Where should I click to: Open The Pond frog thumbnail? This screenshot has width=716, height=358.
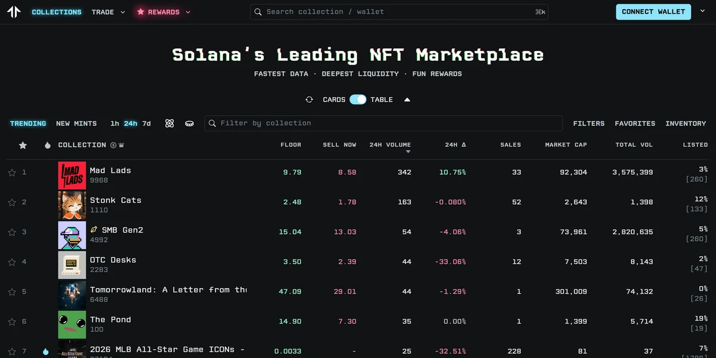click(72, 325)
